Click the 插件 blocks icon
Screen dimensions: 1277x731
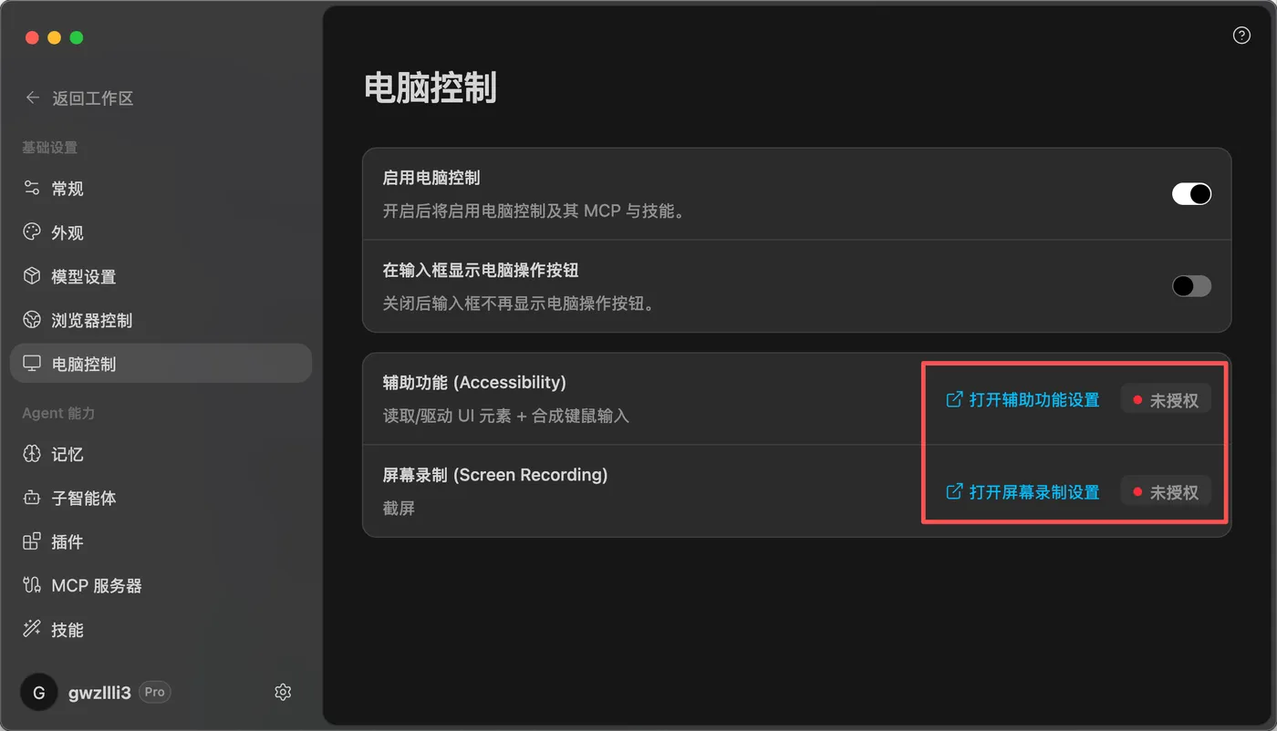coord(32,541)
